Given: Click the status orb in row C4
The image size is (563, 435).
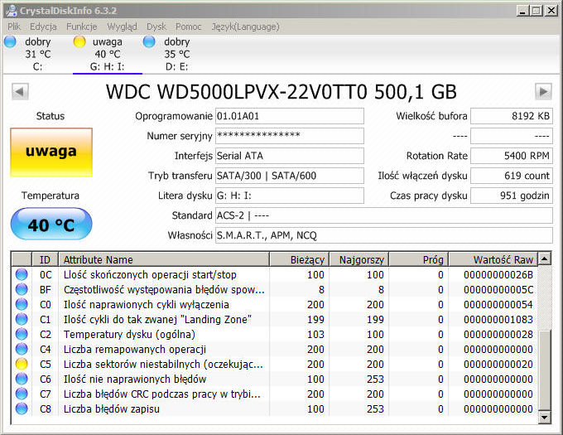Looking at the screenshot, I should [22, 349].
